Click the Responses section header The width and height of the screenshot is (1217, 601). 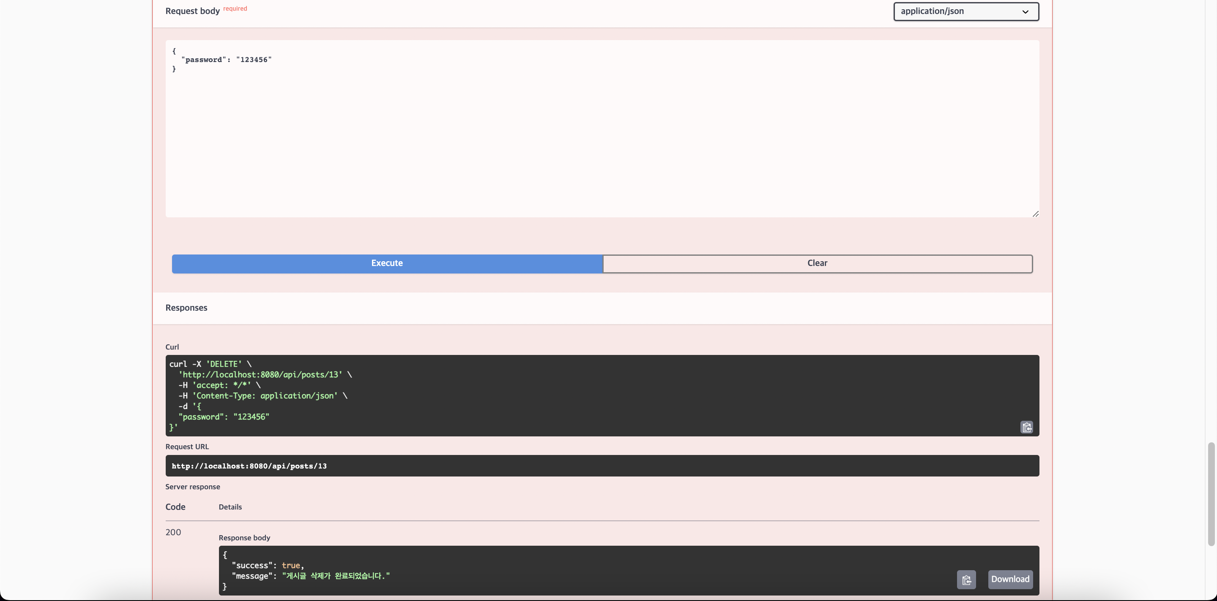pos(186,308)
